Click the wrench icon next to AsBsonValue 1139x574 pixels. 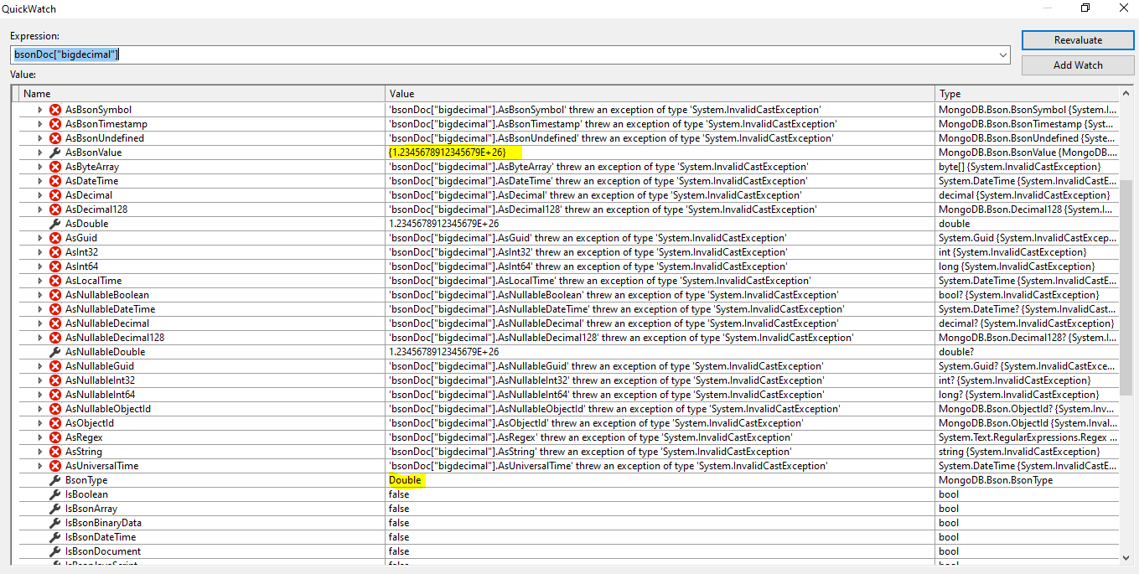tap(55, 153)
